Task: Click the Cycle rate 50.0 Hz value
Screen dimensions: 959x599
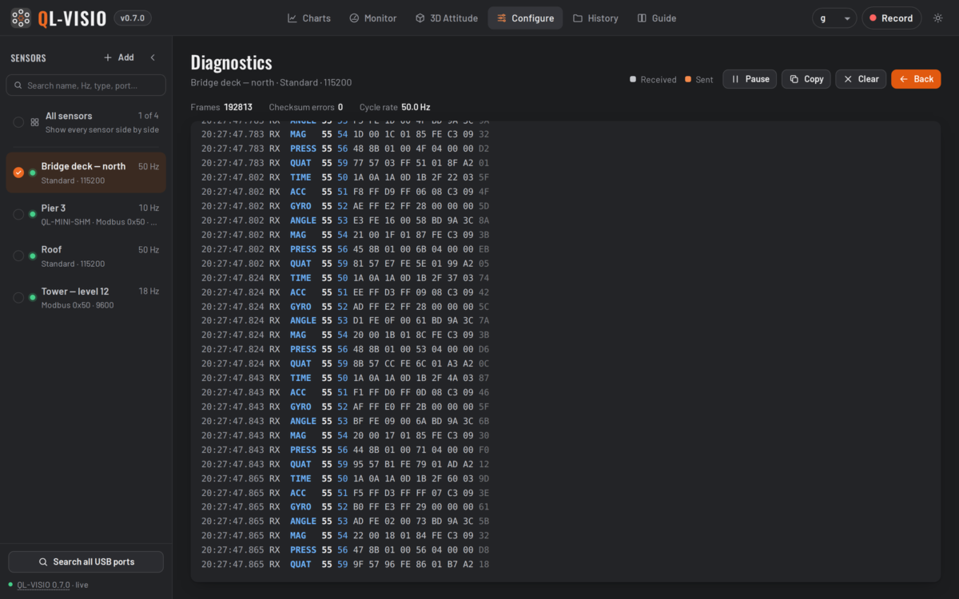Action: click(x=416, y=107)
